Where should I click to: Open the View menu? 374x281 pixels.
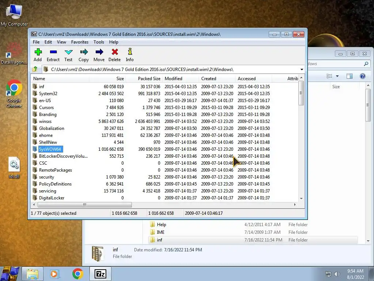pos(61,42)
